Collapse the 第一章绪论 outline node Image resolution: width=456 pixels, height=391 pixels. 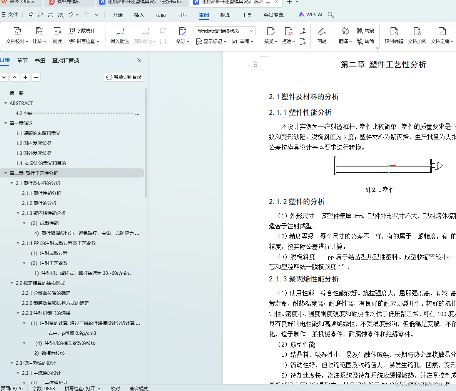[x=5, y=123]
